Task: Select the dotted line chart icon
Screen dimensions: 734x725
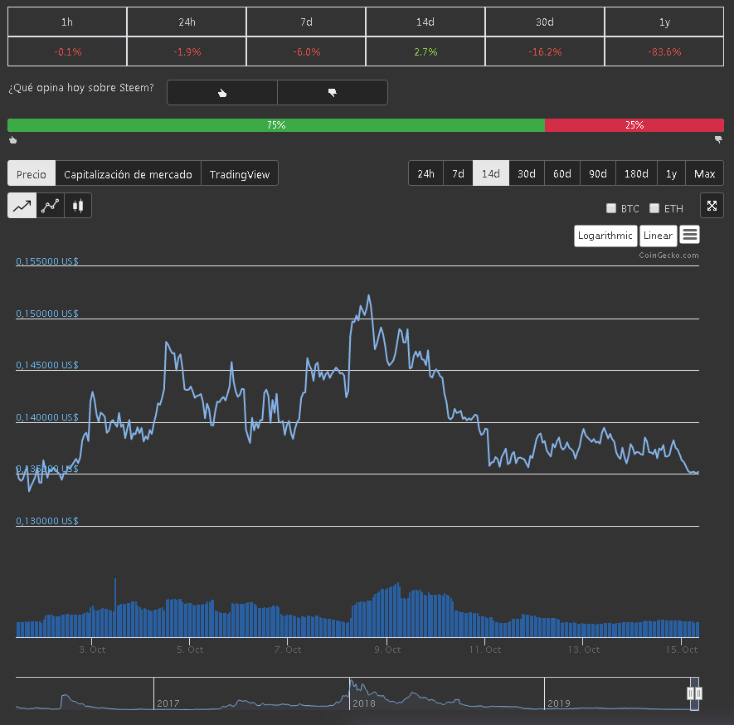Action: [x=50, y=206]
